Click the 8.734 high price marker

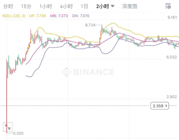[90, 25]
